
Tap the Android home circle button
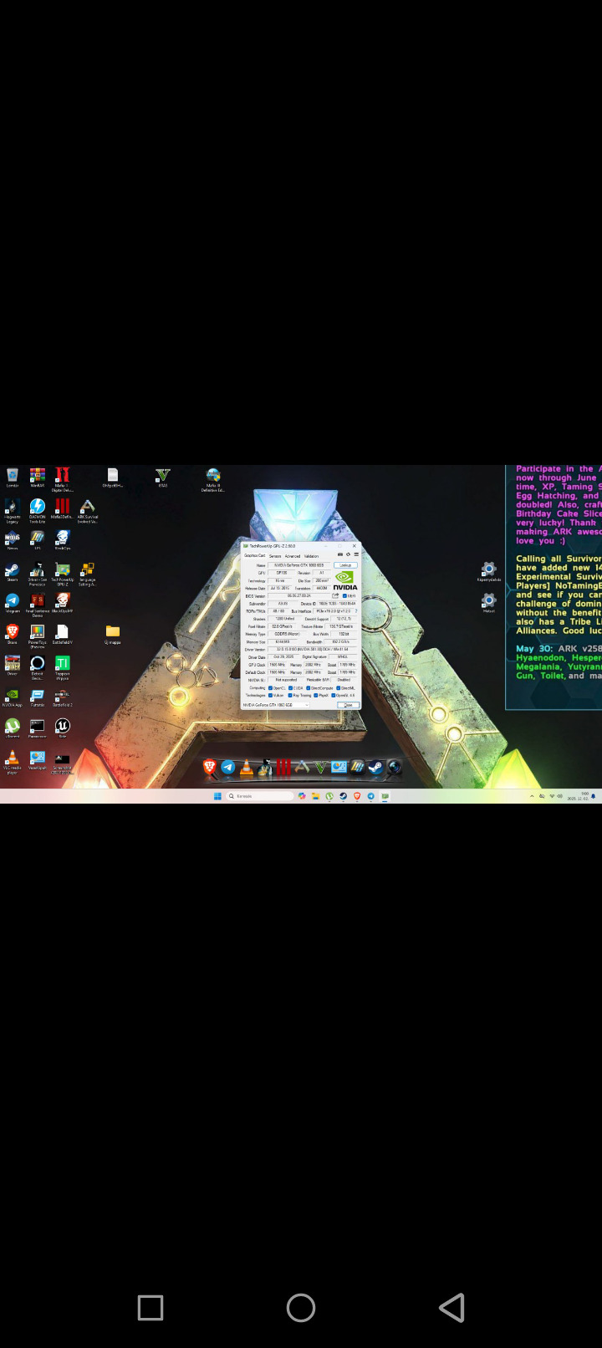tap(301, 1308)
